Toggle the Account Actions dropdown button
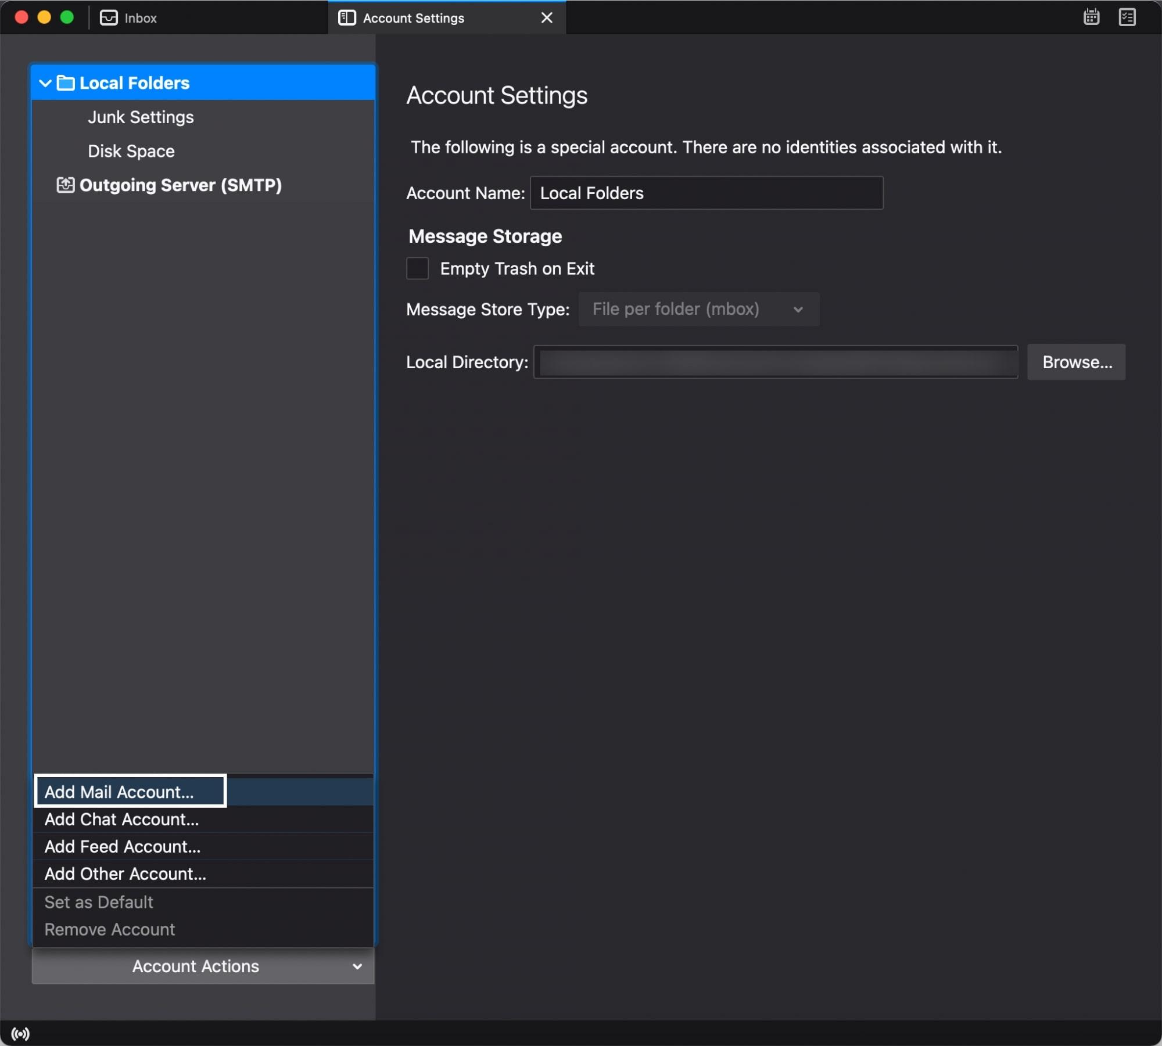The height and width of the screenshot is (1046, 1162). [203, 966]
